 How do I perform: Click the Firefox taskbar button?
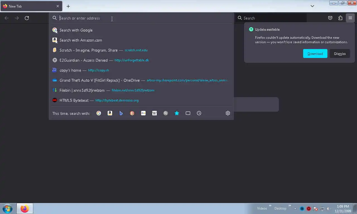[x=25, y=208]
